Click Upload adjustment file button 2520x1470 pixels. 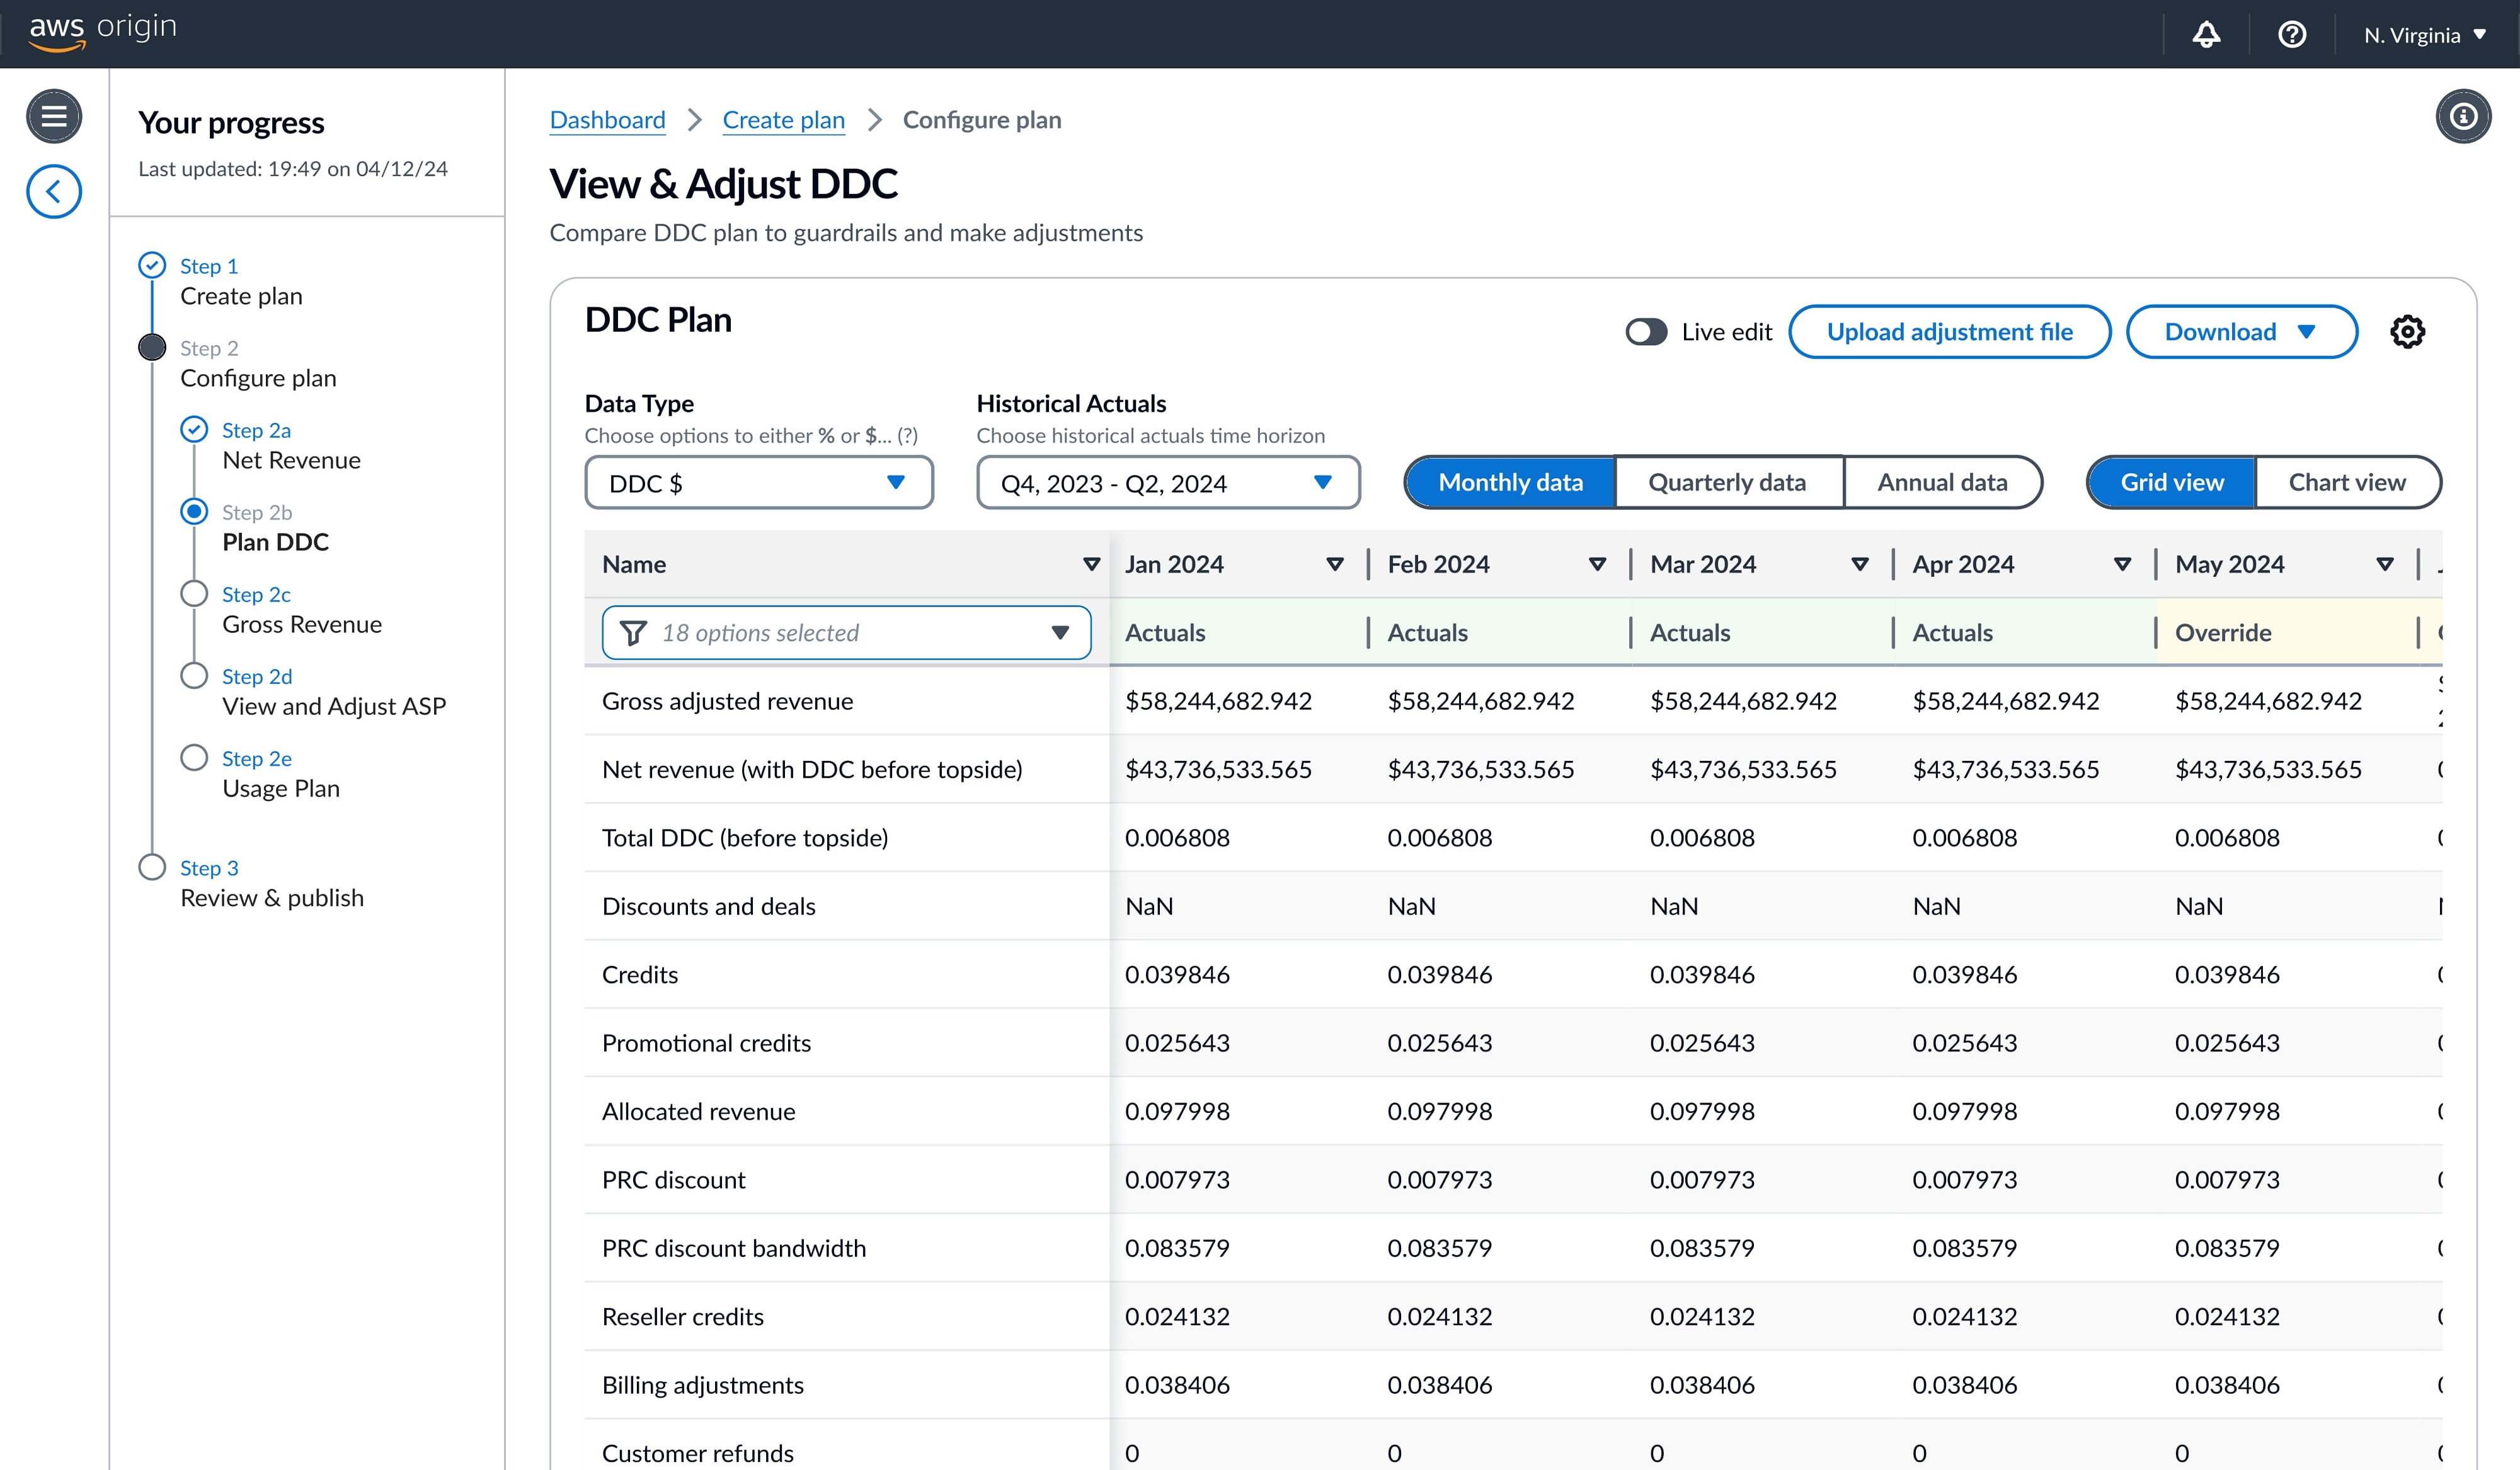tap(1949, 332)
